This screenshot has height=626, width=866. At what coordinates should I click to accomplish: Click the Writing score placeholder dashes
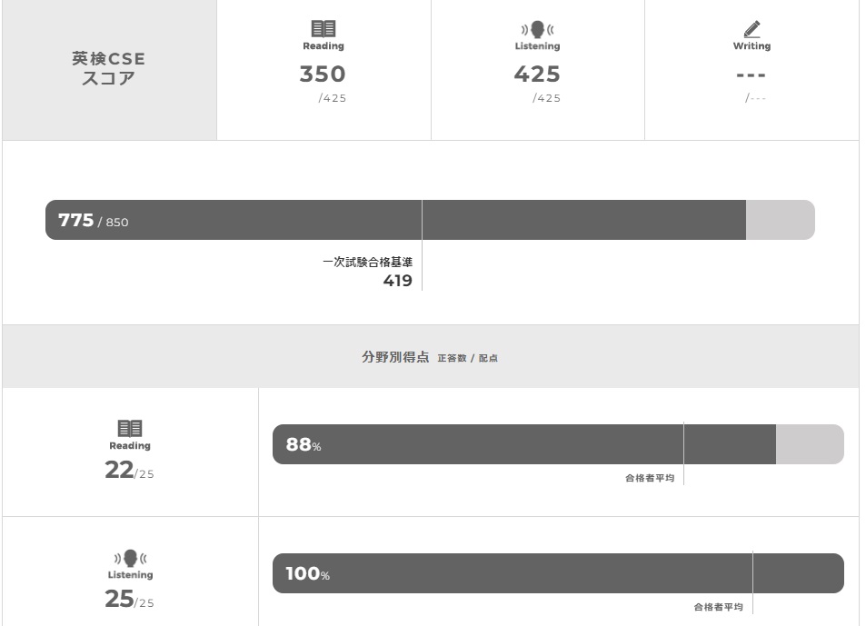(x=752, y=76)
